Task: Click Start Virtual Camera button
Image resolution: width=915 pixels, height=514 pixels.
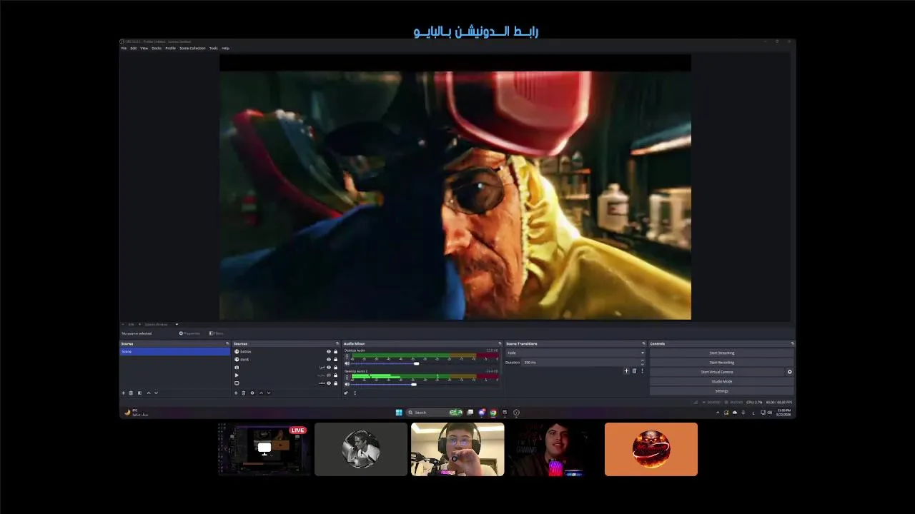Action: point(717,372)
